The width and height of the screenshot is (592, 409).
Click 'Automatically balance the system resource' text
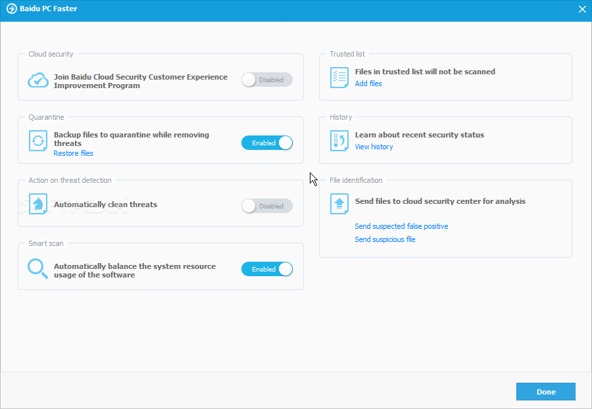pos(134,266)
